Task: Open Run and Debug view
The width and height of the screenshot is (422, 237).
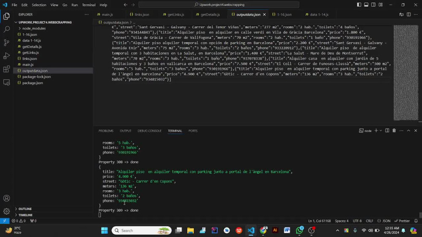Action: click(x=6, y=56)
